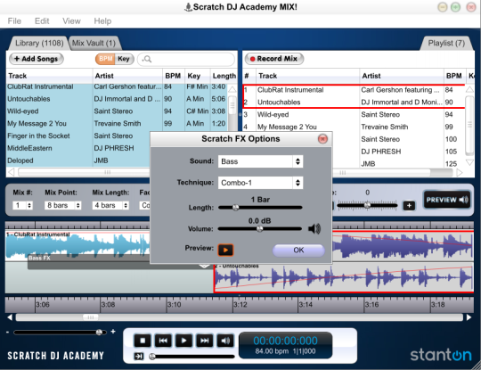Select Finger in the Socket in the library
481x370 pixels.
click(78, 136)
